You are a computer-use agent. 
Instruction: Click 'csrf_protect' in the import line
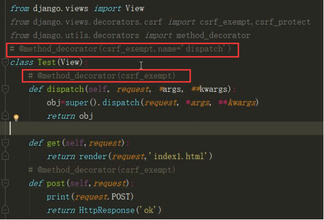282,22
